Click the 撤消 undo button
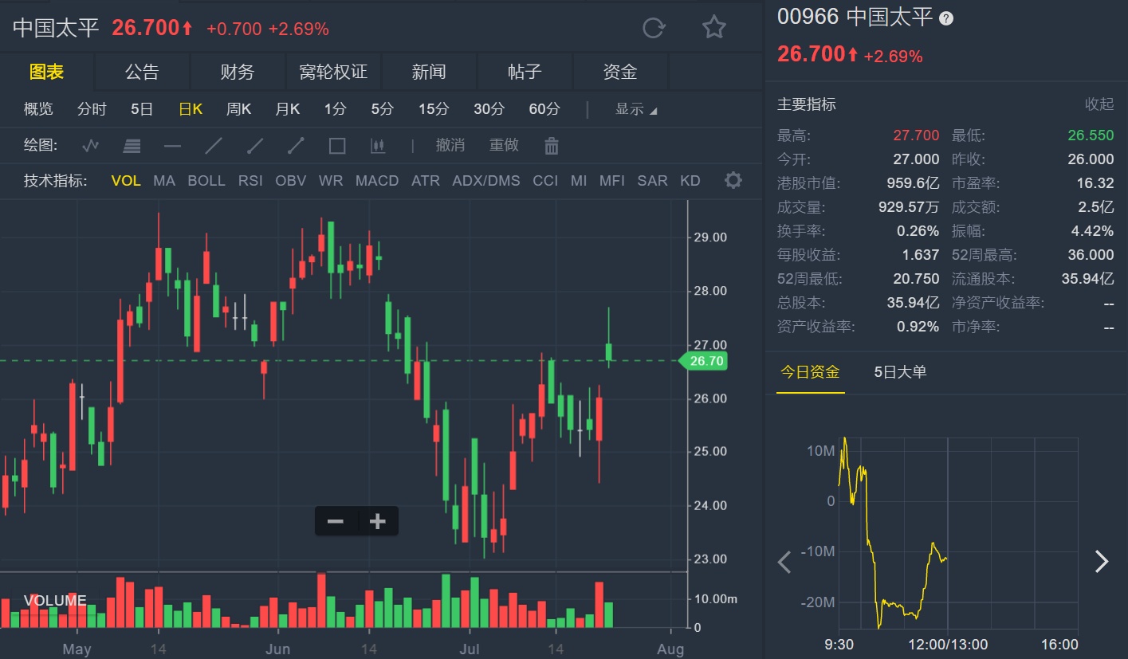The height and width of the screenshot is (659, 1128). pos(450,145)
